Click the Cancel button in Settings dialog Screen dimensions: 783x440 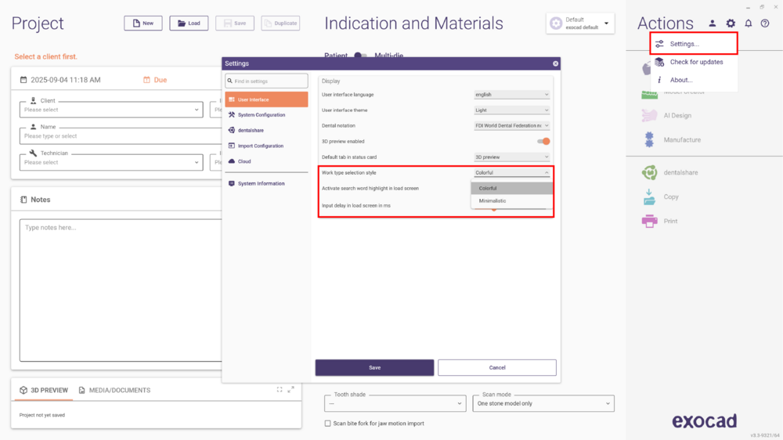click(497, 368)
